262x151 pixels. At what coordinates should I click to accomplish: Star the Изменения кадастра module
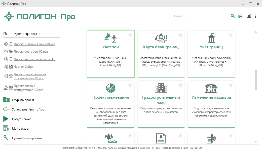[x=231, y=85]
